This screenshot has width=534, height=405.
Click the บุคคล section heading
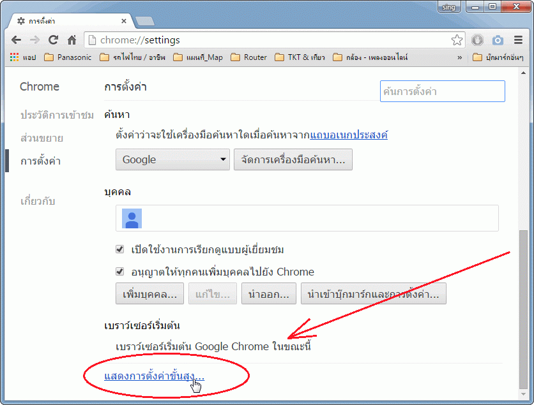pos(118,192)
